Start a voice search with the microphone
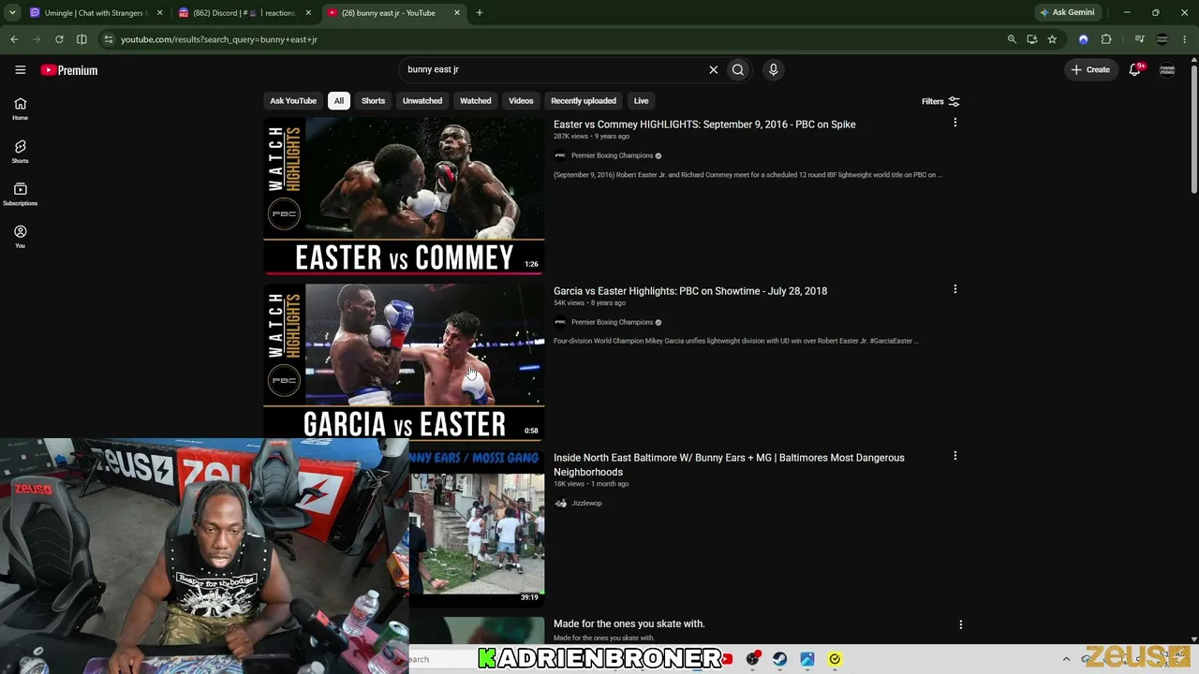This screenshot has height=674, width=1199. click(x=773, y=69)
